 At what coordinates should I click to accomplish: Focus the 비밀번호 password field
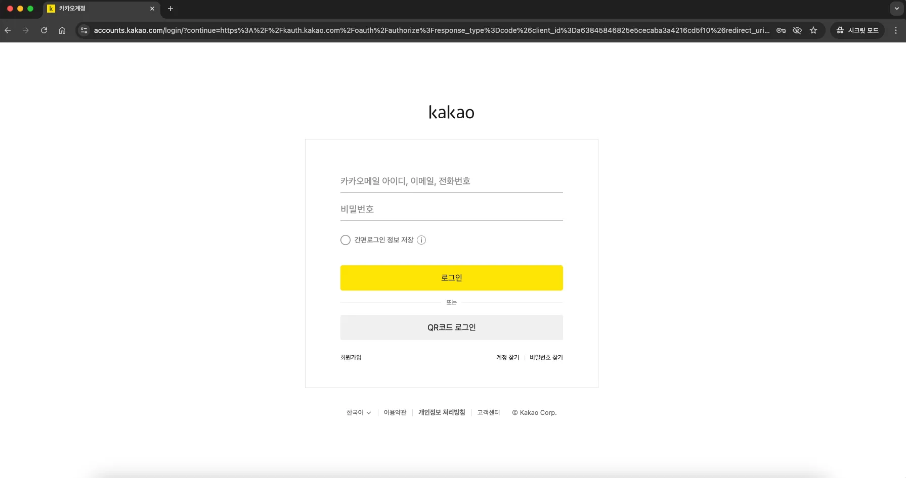tap(452, 209)
